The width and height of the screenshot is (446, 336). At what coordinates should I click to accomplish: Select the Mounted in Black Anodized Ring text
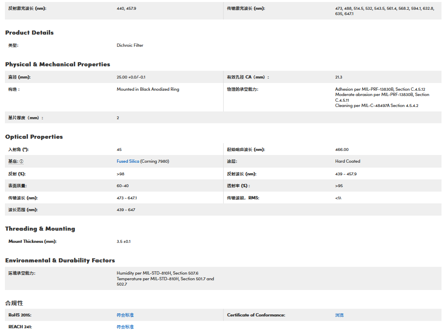pos(148,89)
